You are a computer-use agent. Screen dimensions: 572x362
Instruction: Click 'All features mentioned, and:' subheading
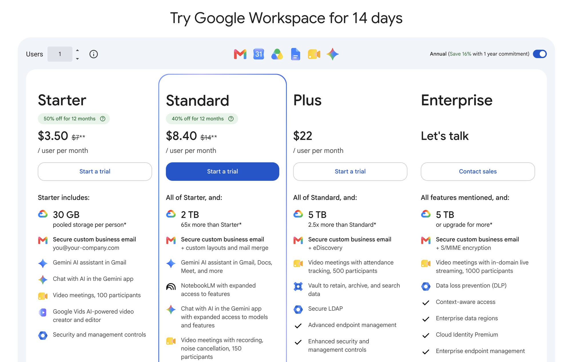point(465,198)
